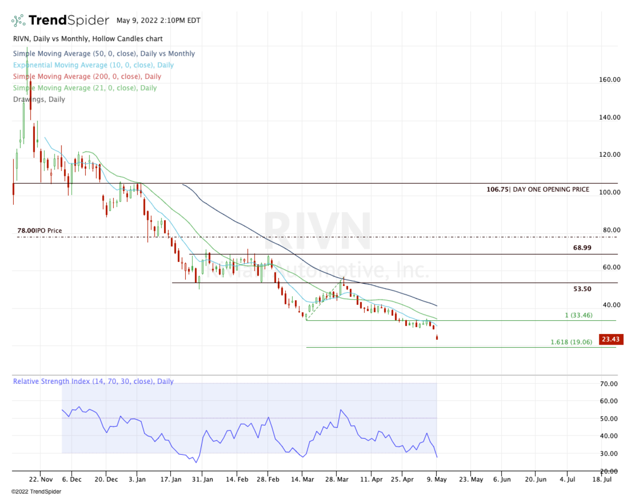This screenshot has height=497, width=635.
Task: Click the 6. Dec date axis label
Action: [x=72, y=479]
